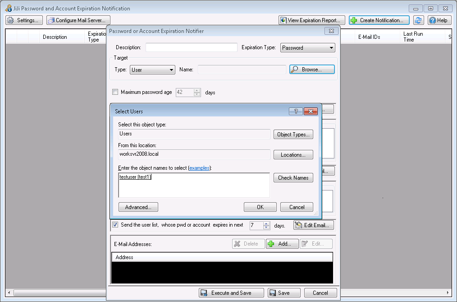Maximize the JiJi main window
Viewport: 457px width, 302px height.
coord(430,9)
